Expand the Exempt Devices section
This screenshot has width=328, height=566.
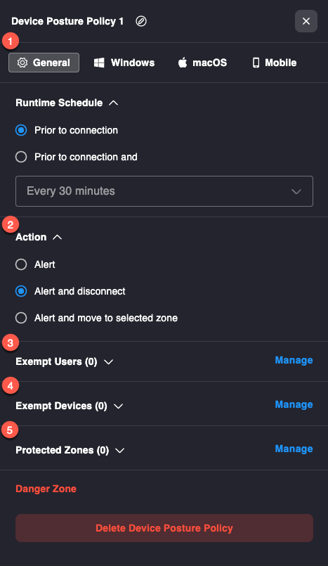(x=118, y=406)
